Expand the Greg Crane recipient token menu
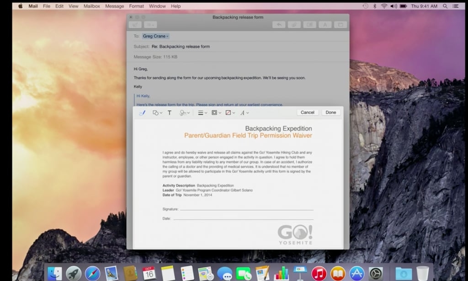468x281 pixels. coord(168,36)
